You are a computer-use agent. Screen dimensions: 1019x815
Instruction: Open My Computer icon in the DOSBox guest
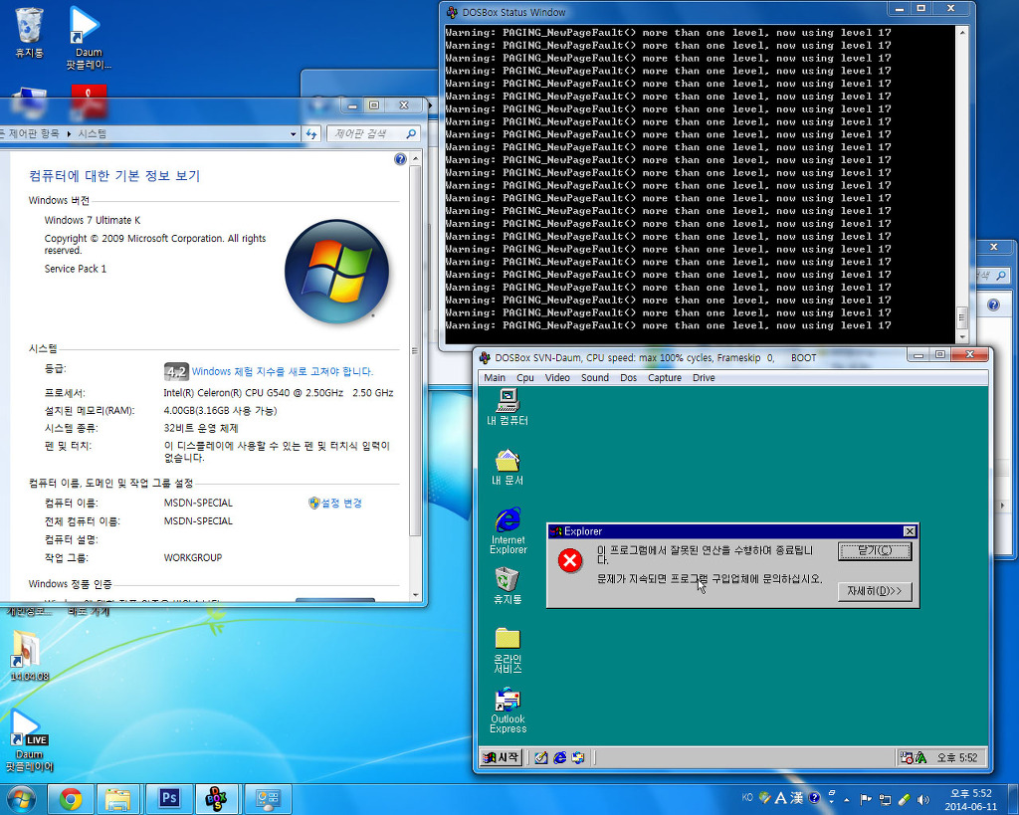pyautogui.click(x=508, y=403)
